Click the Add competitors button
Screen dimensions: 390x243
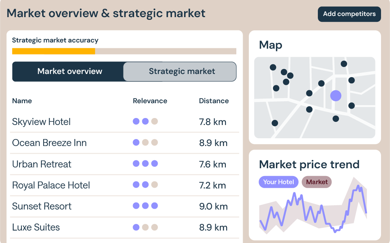[349, 14]
